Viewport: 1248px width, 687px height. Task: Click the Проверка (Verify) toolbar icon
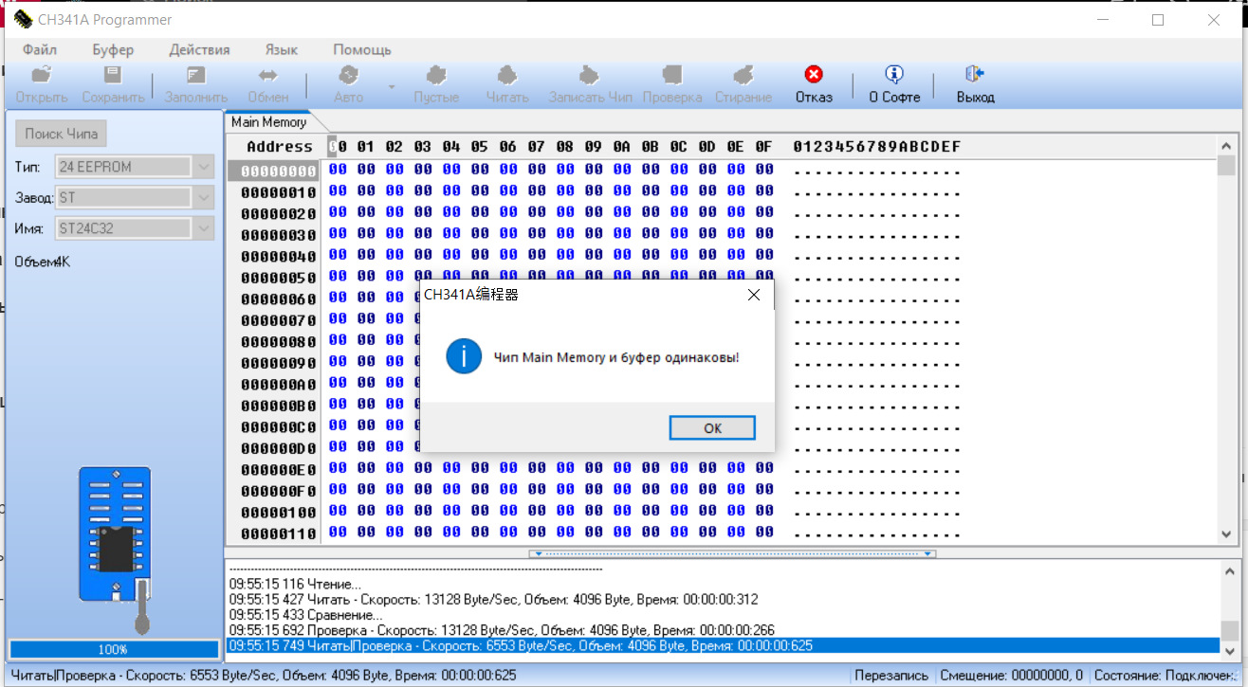coord(672,75)
